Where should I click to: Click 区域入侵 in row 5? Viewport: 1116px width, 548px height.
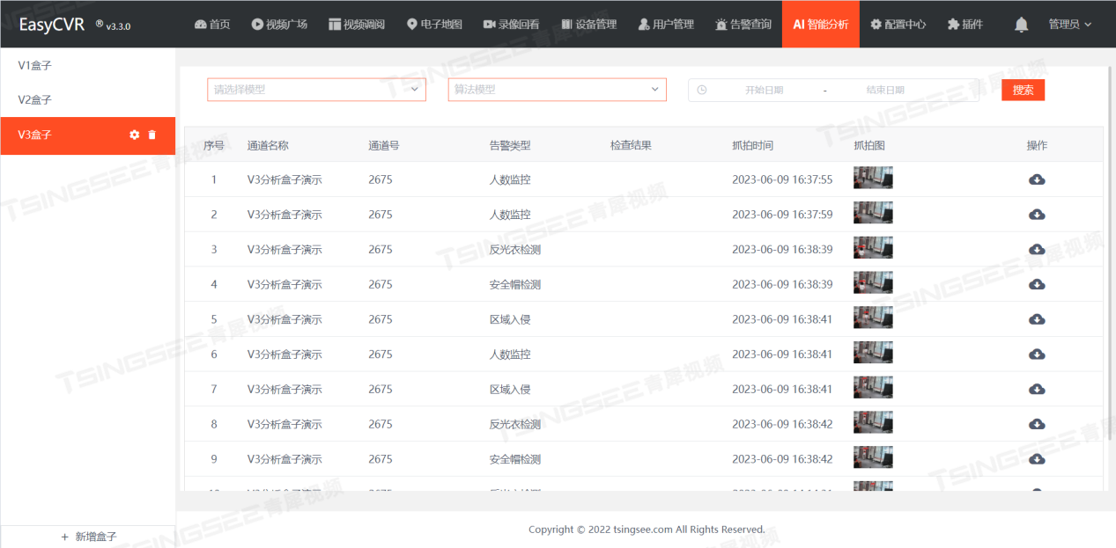(510, 319)
